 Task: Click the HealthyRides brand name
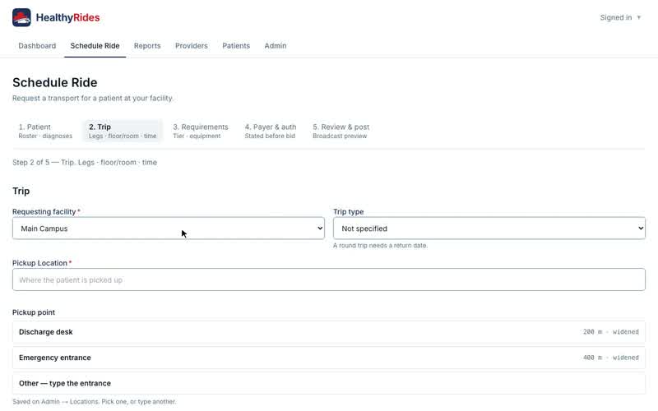tap(67, 17)
